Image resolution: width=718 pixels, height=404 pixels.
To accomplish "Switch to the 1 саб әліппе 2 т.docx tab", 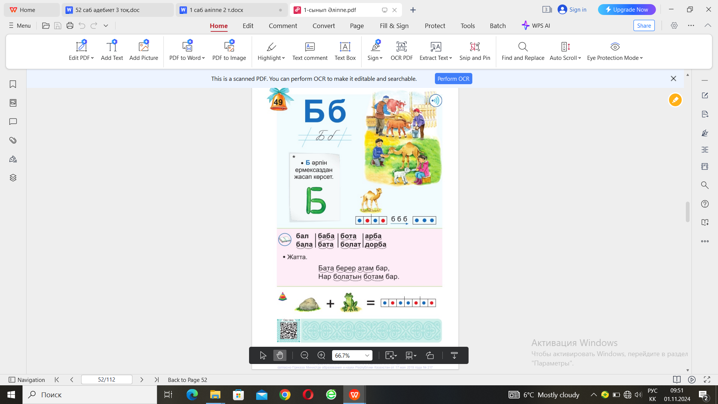I will tap(216, 10).
